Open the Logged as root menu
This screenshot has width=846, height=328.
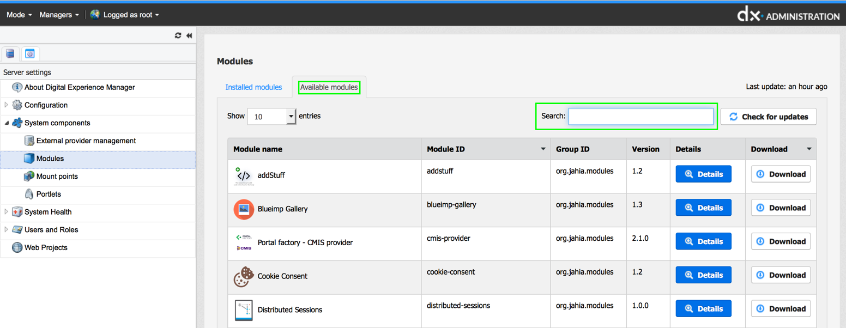pos(131,15)
